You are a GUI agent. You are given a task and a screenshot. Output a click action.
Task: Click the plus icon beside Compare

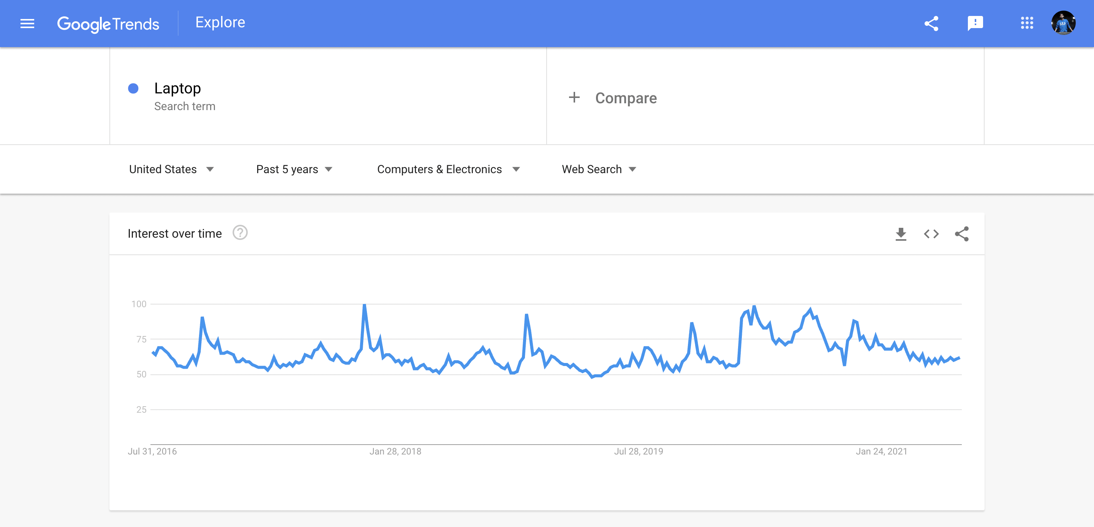pyautogui.click(x=574, y=98)
